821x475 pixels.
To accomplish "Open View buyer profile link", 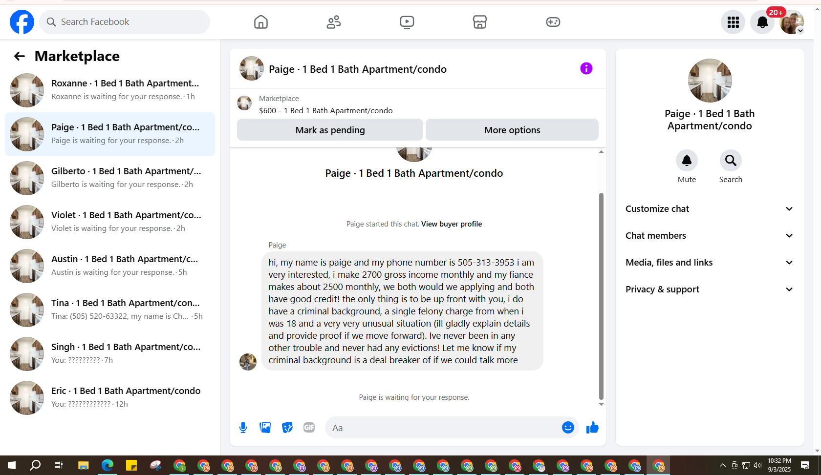I will coord(452,224).
